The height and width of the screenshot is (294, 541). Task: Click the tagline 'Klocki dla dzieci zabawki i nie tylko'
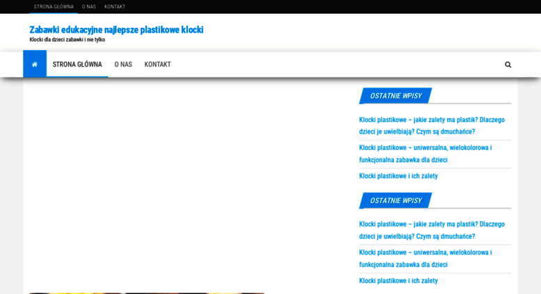68,40
